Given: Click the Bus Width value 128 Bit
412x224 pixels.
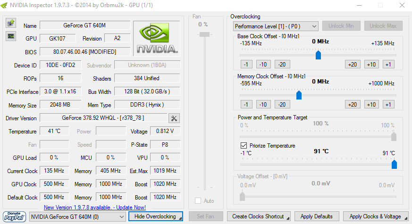Looking at the screenshot, I should [147, 91].
